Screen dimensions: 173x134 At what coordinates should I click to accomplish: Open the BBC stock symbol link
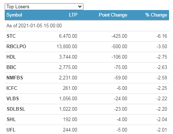coord(12,67)
